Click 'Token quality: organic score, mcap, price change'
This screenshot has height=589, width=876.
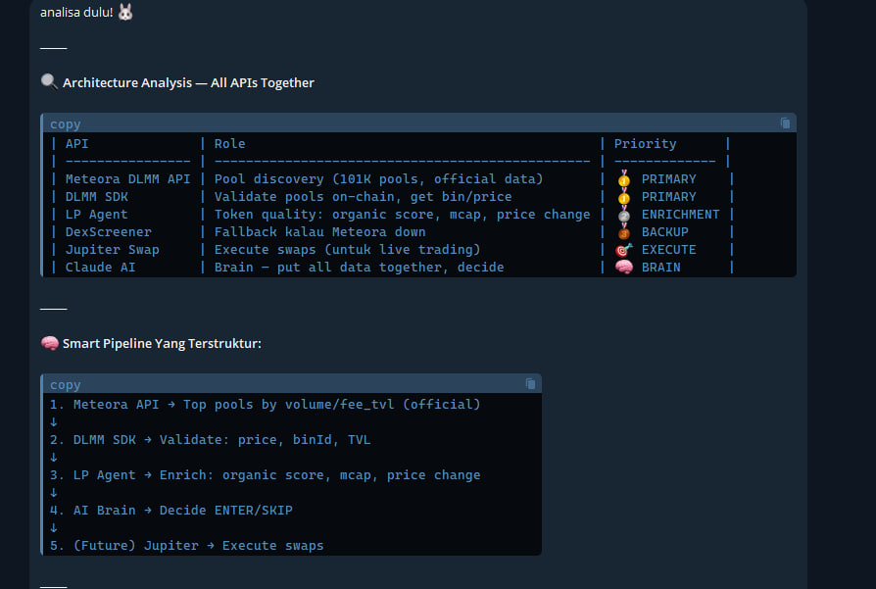pyautogui.click(x=403, y=215)
